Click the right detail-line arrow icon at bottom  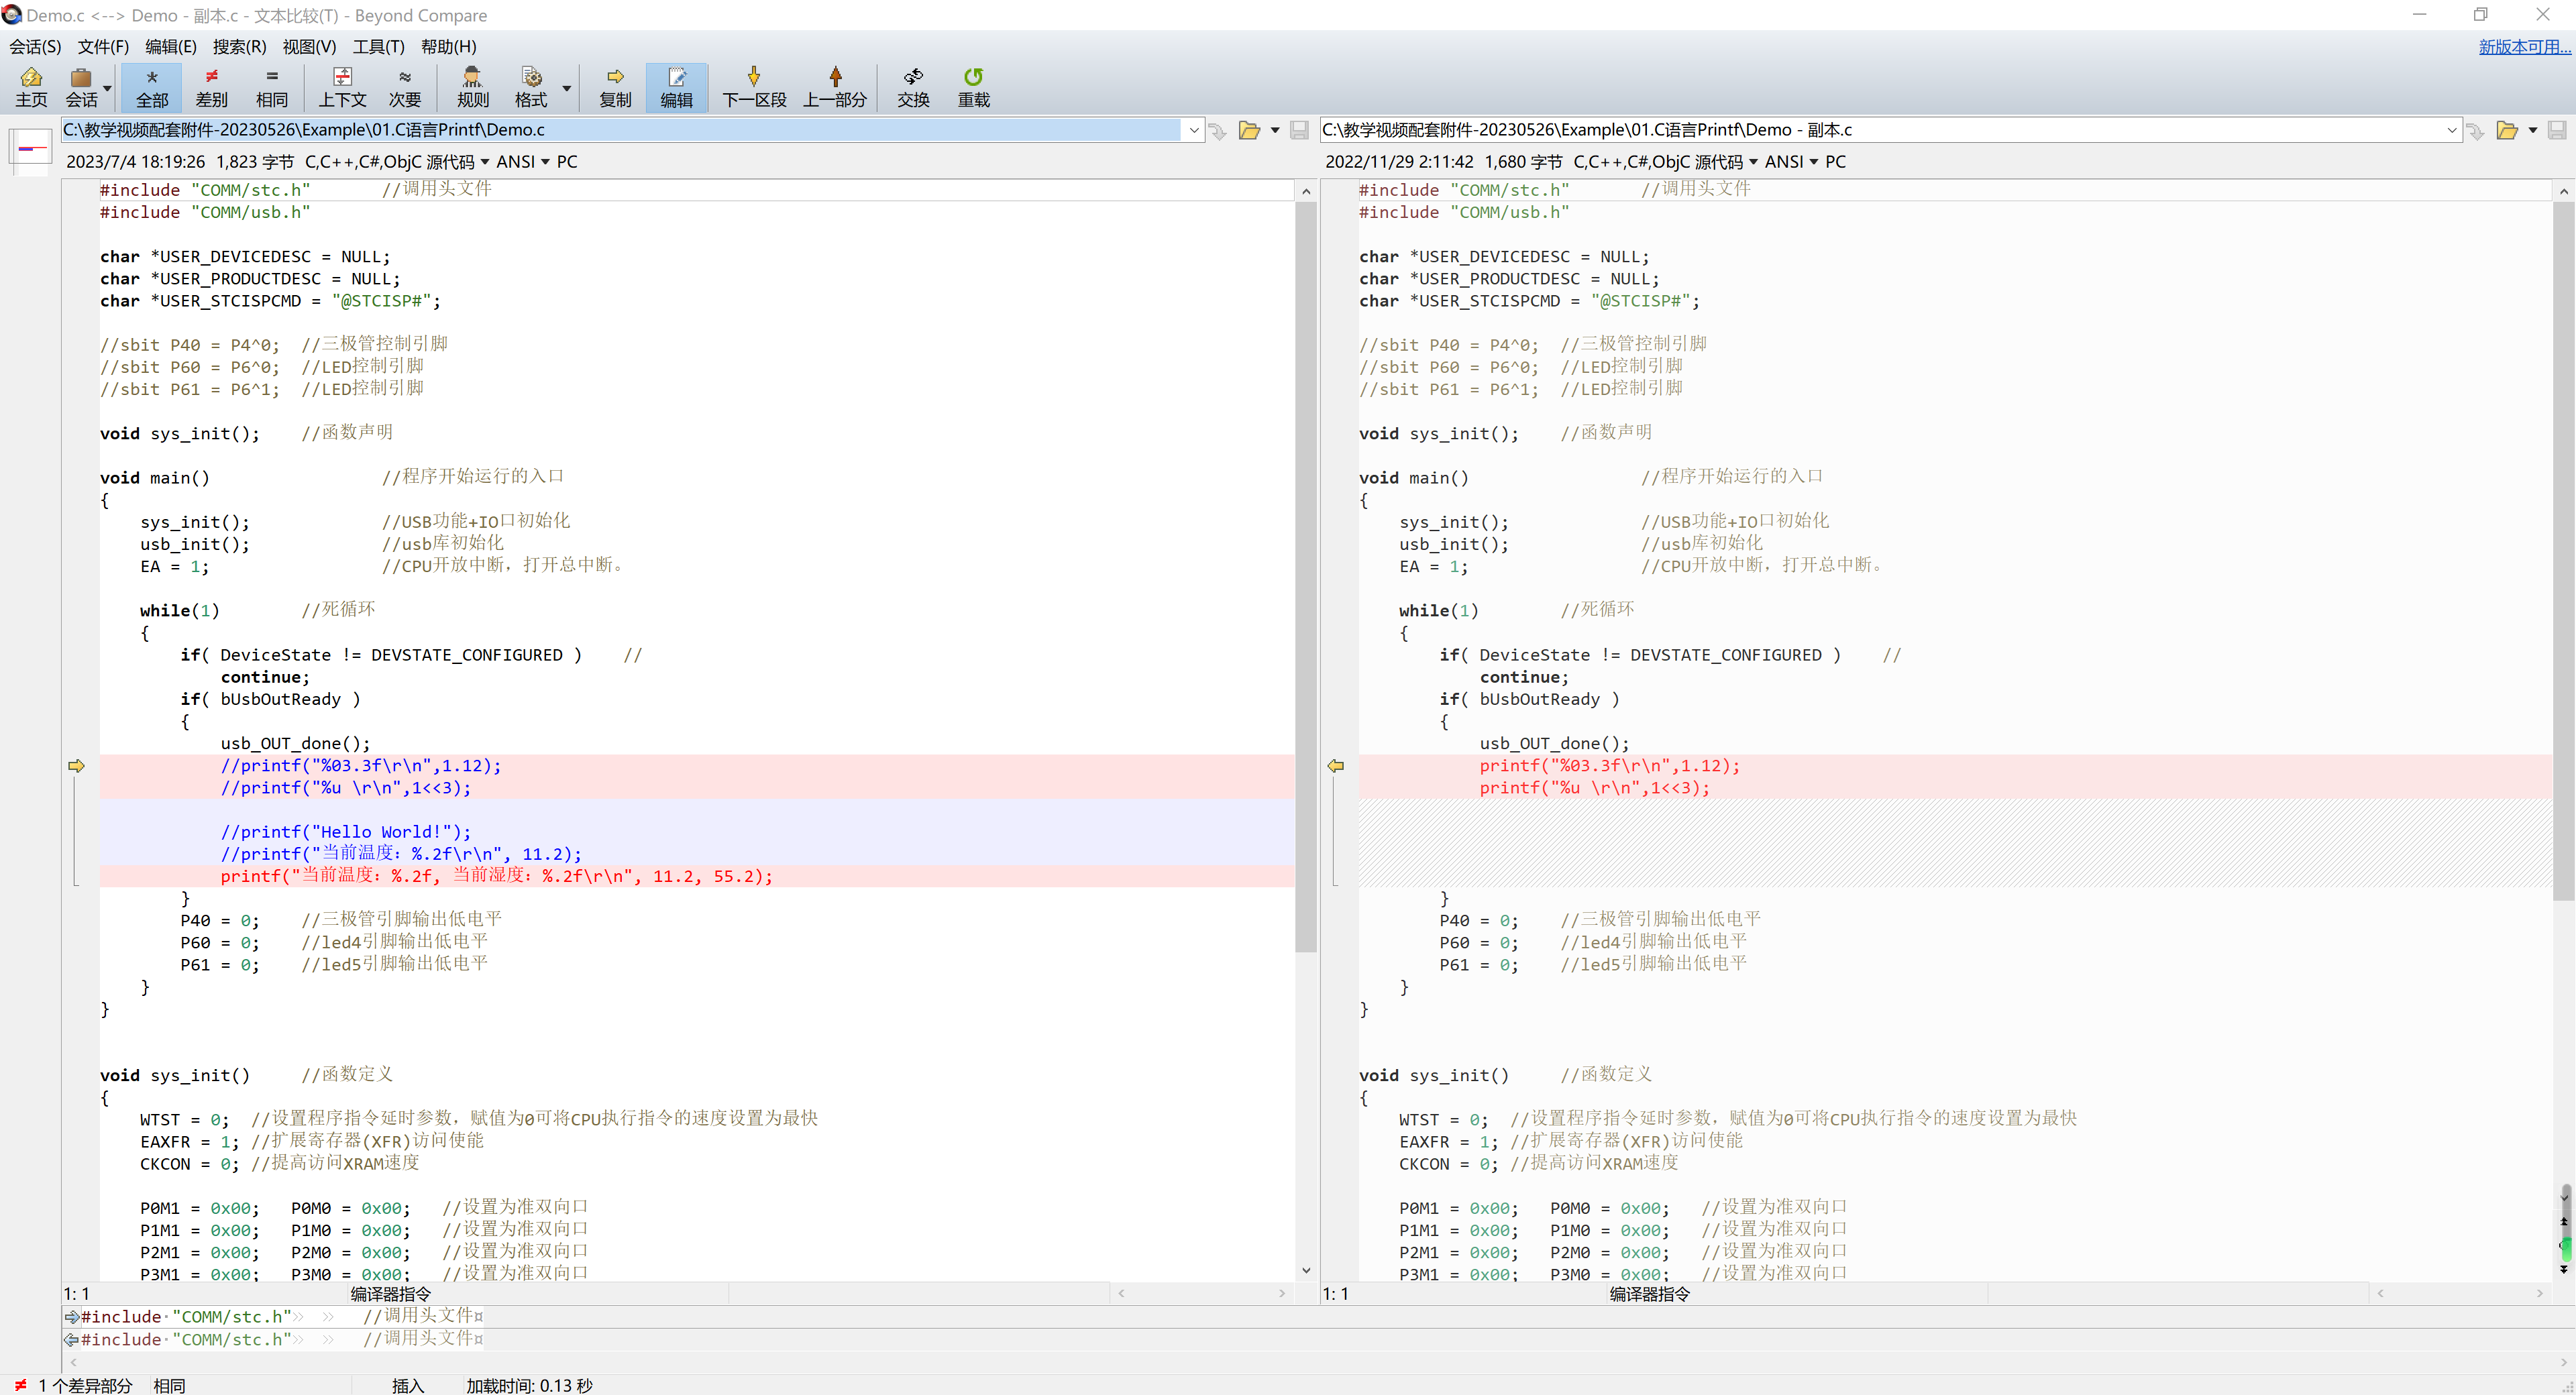click(x=72, y=1339)
